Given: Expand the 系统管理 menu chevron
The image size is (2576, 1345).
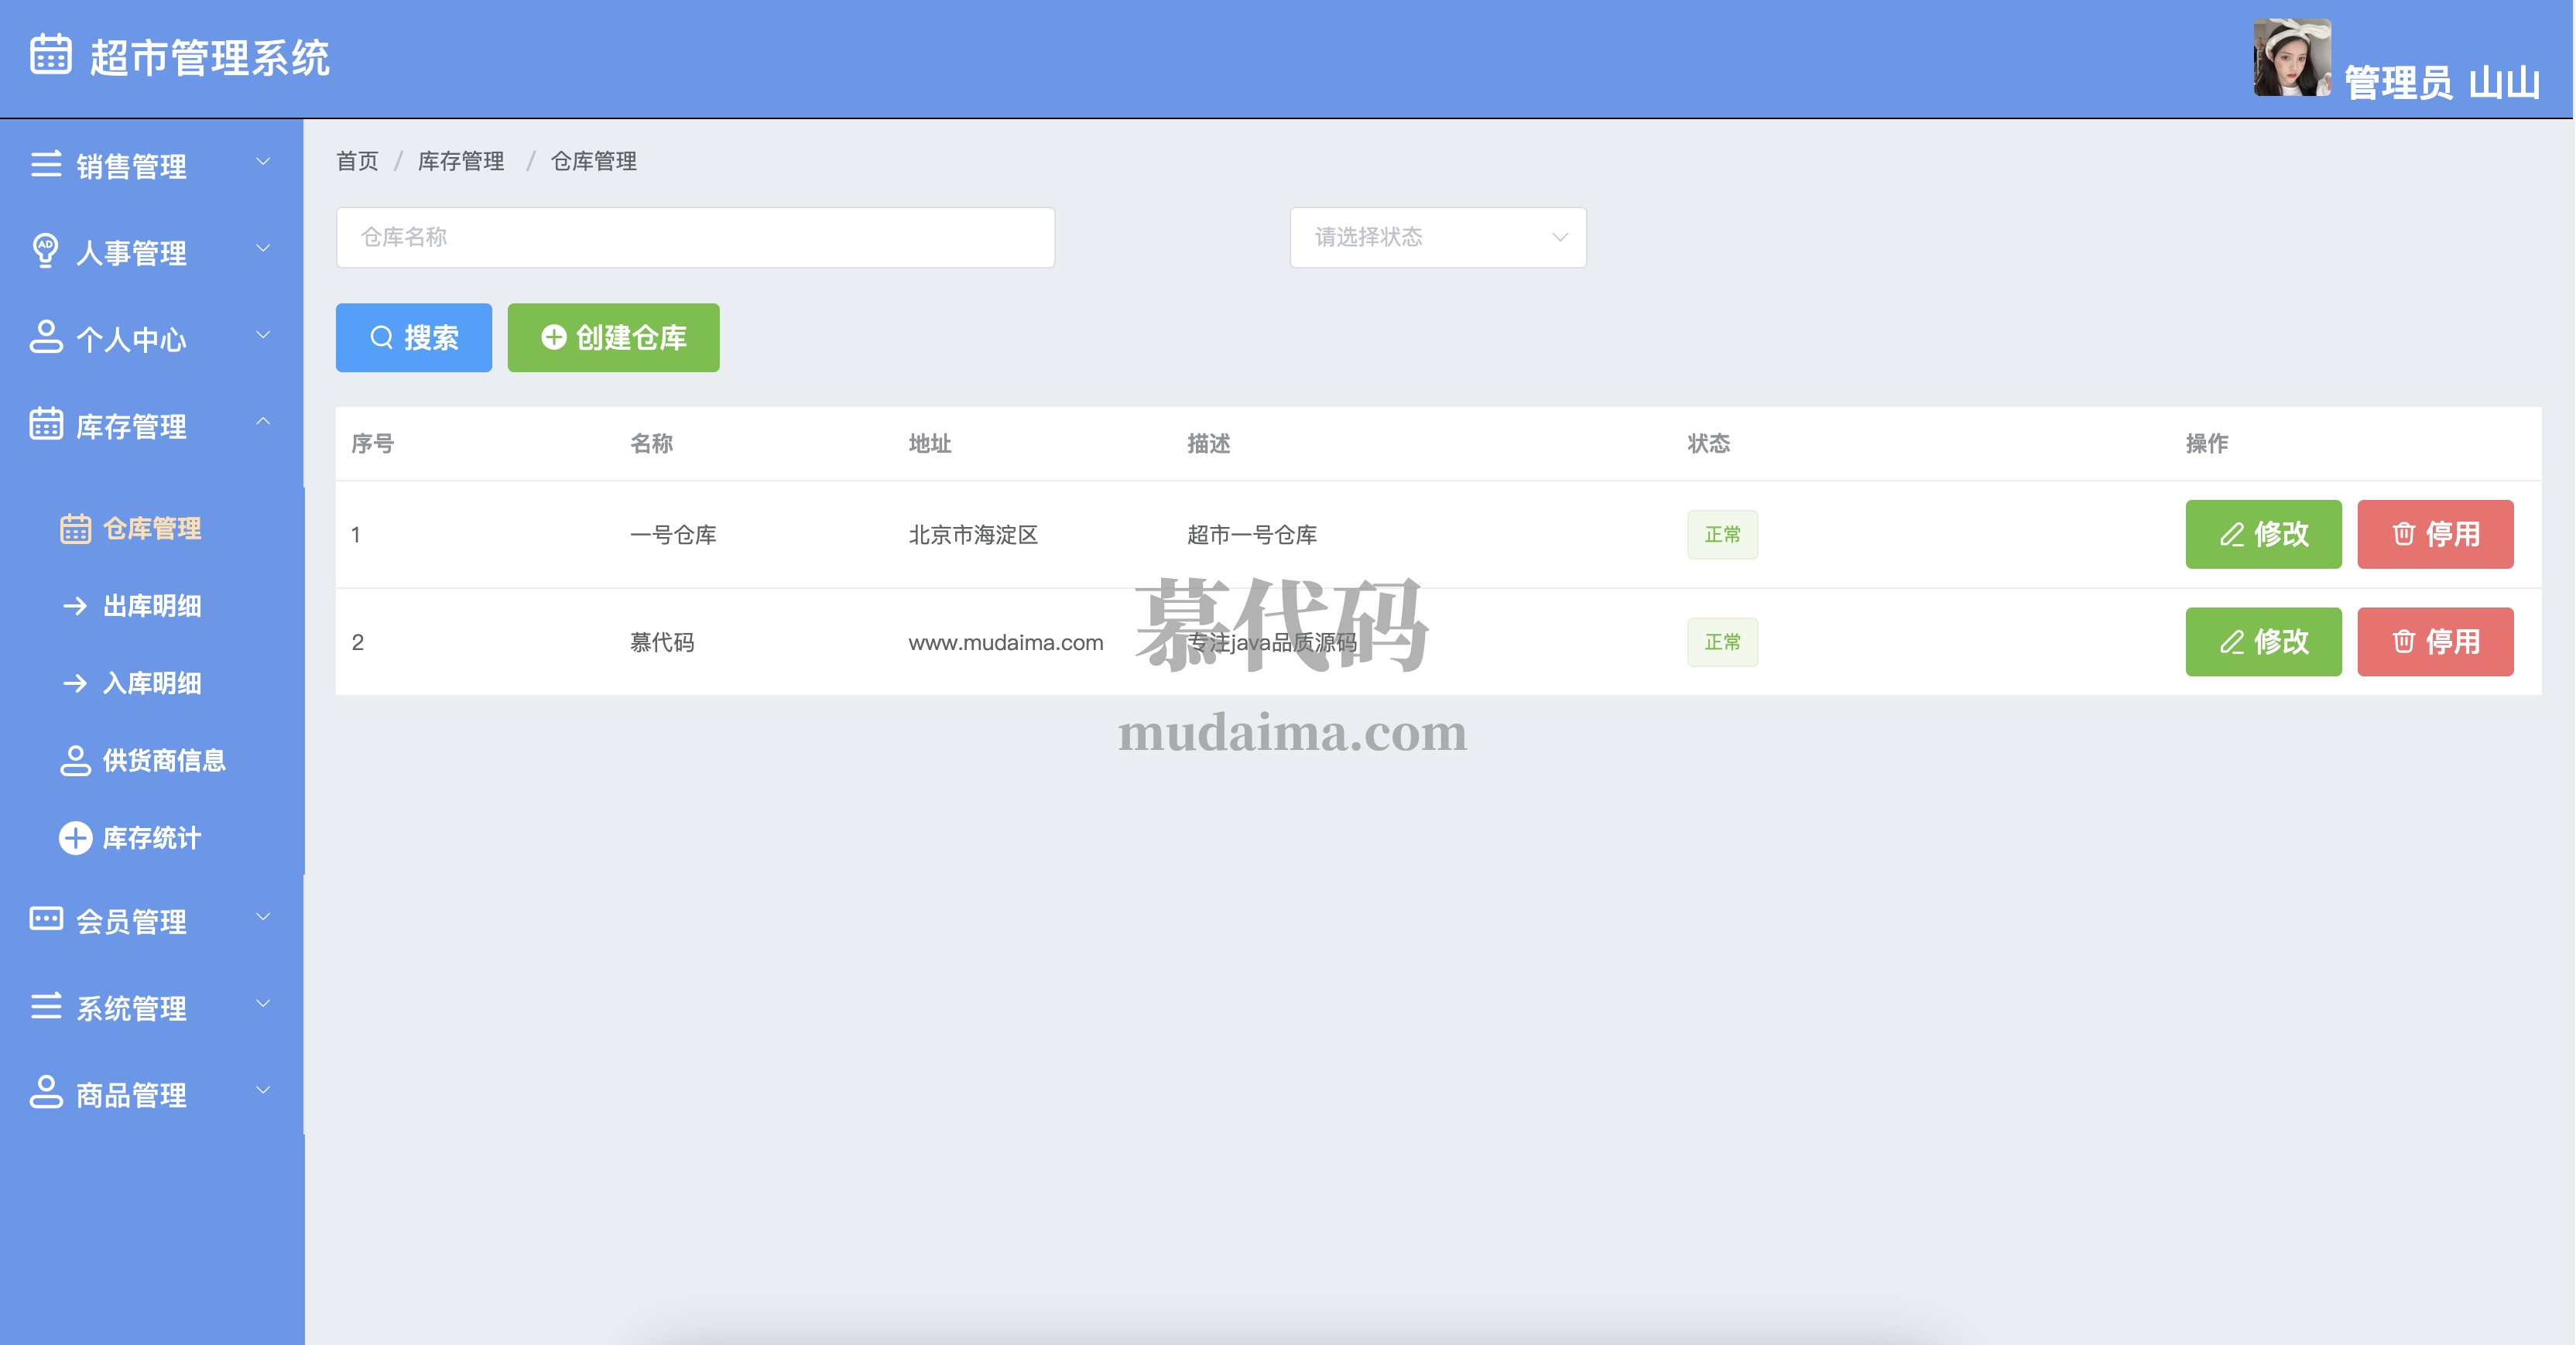Looking at the screenshot, I should pyautogui.click(x=263, y=1004).
